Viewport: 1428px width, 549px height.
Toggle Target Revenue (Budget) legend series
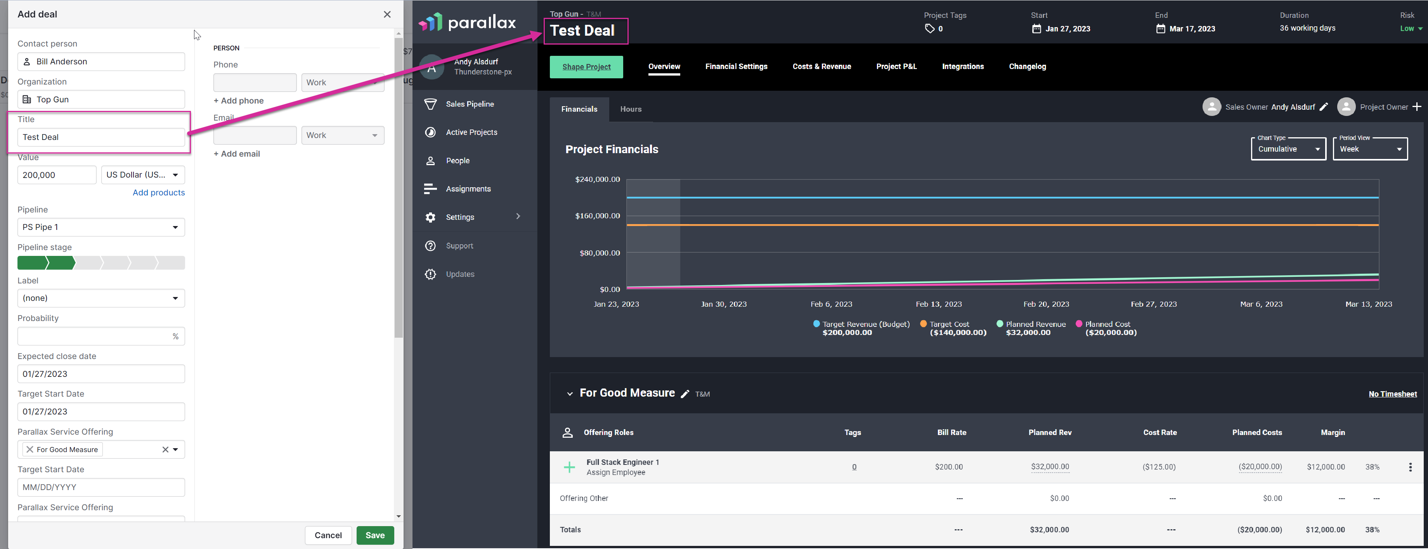tap(861, 328)
